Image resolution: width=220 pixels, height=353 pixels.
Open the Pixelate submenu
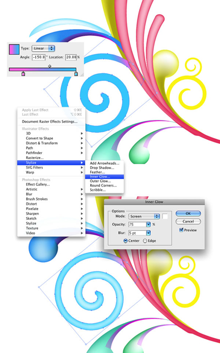pos(51,209)
